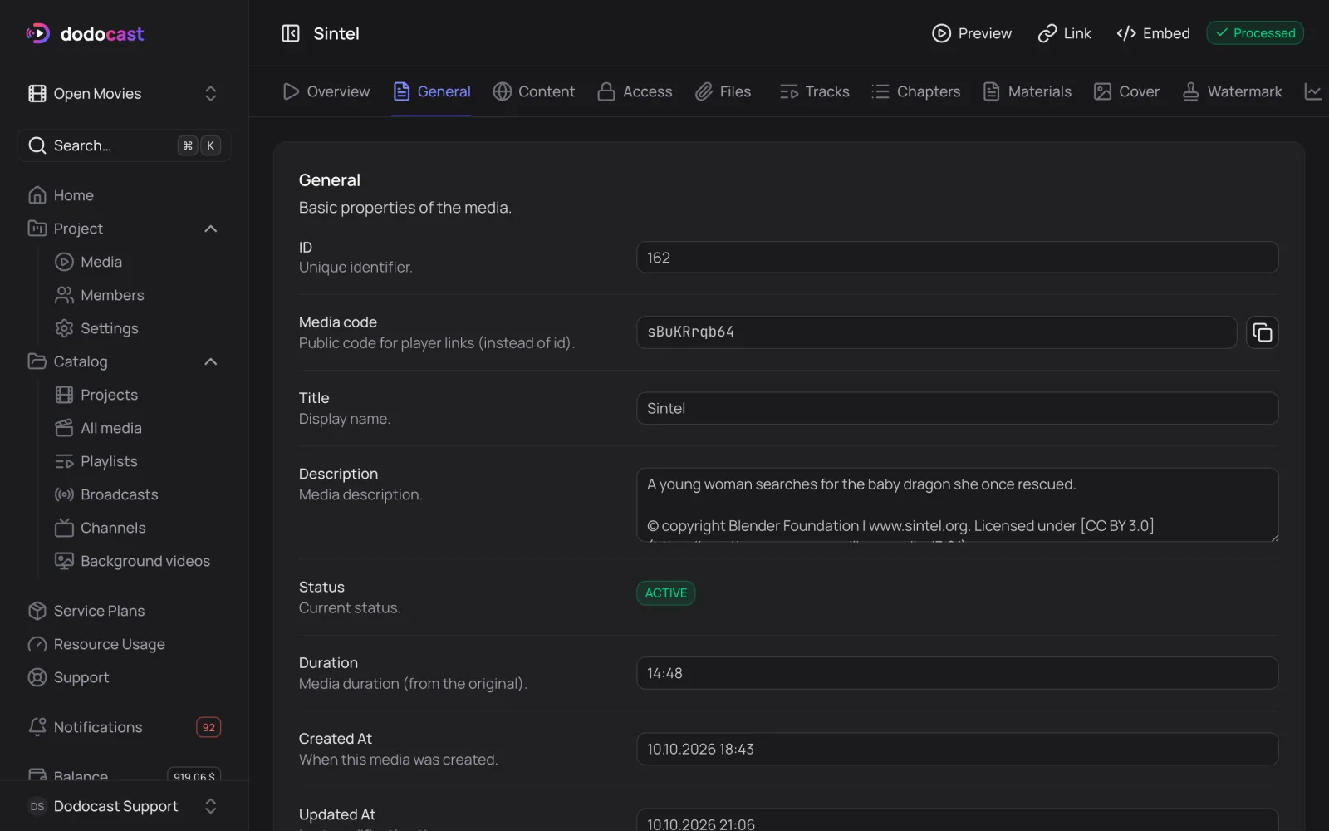Click the ACTIVE status badge
Screen dimensions: 1329x831
pos(665,593)
